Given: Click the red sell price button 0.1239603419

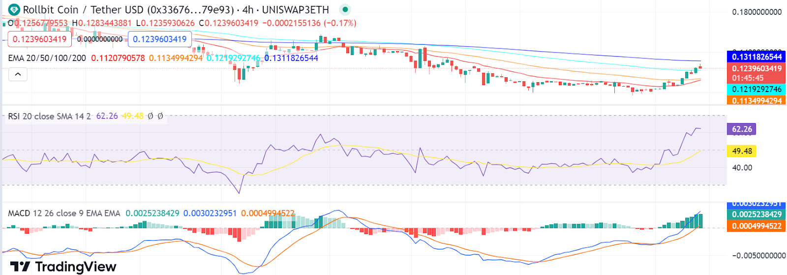Looking at the screenshot, I should 40,39.
